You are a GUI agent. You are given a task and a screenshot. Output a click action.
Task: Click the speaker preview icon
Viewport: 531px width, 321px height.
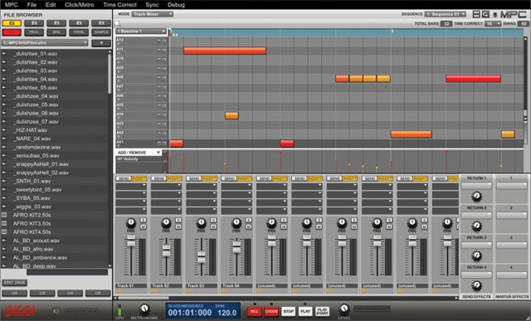point(56,311)
